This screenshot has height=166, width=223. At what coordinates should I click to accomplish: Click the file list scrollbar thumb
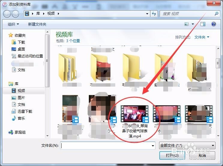coord(218,63)
